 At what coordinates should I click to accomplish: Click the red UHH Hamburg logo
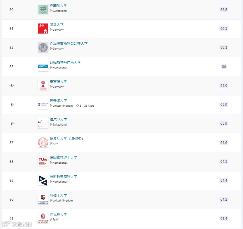coord(43,28)
